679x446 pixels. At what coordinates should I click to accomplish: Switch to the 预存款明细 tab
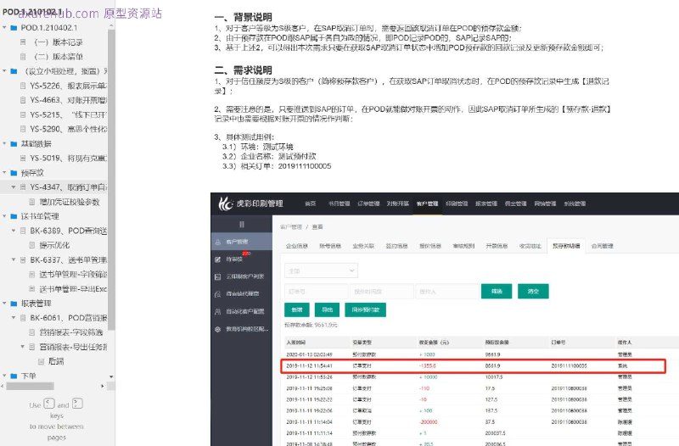coord(566,246)
